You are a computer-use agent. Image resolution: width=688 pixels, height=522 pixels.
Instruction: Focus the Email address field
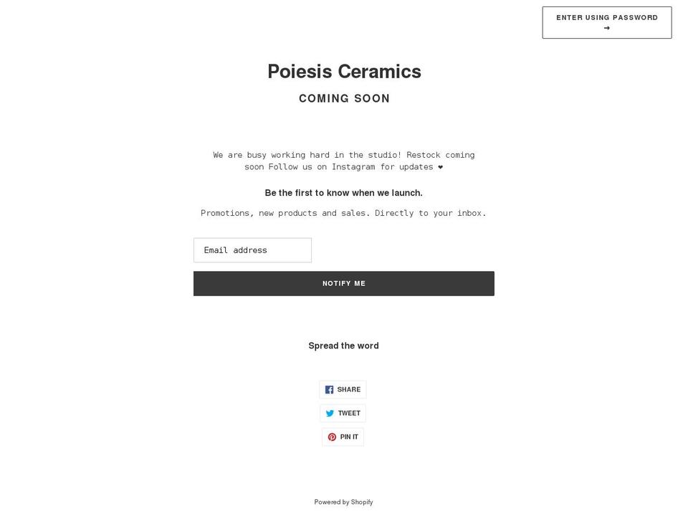click(252, 250)
